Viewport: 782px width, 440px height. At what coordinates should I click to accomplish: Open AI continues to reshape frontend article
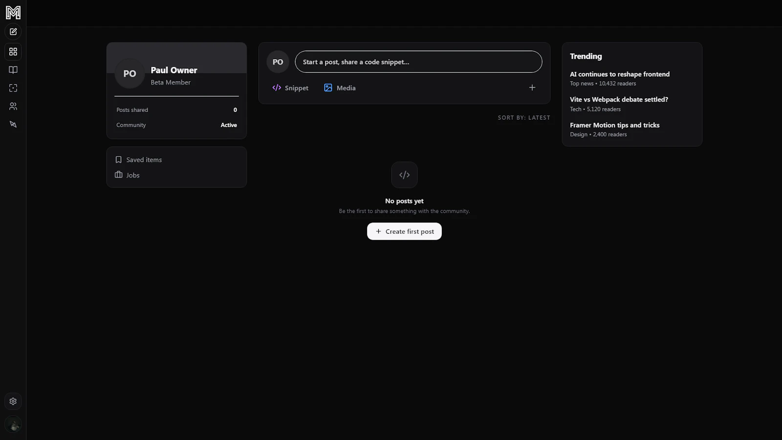click(x=620, y=74)
